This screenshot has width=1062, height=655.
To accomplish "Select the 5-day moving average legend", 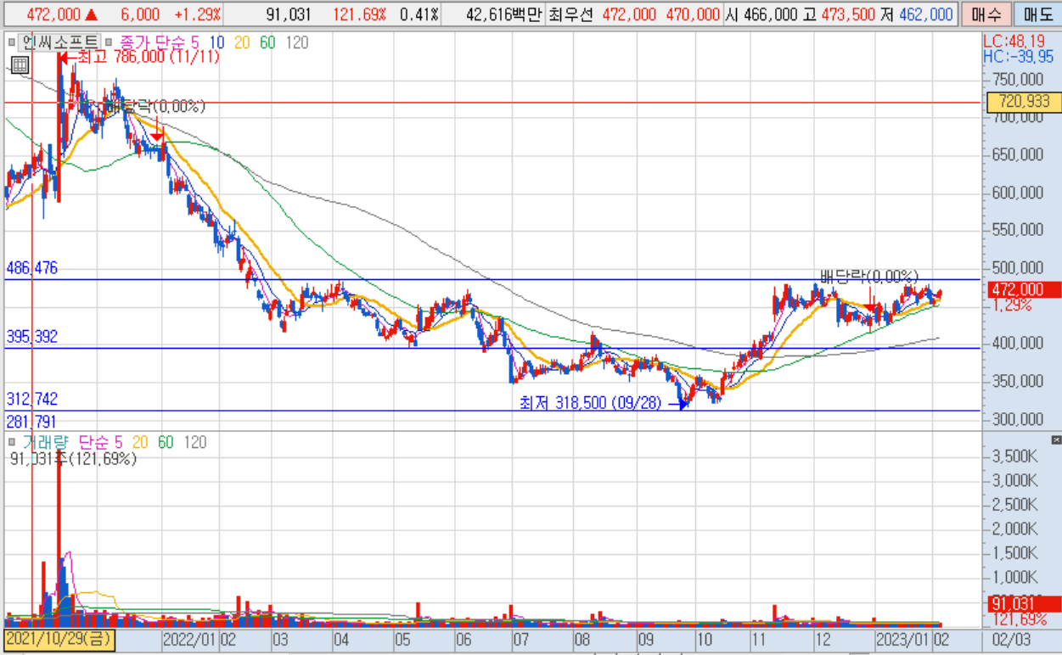I will 197,42.
